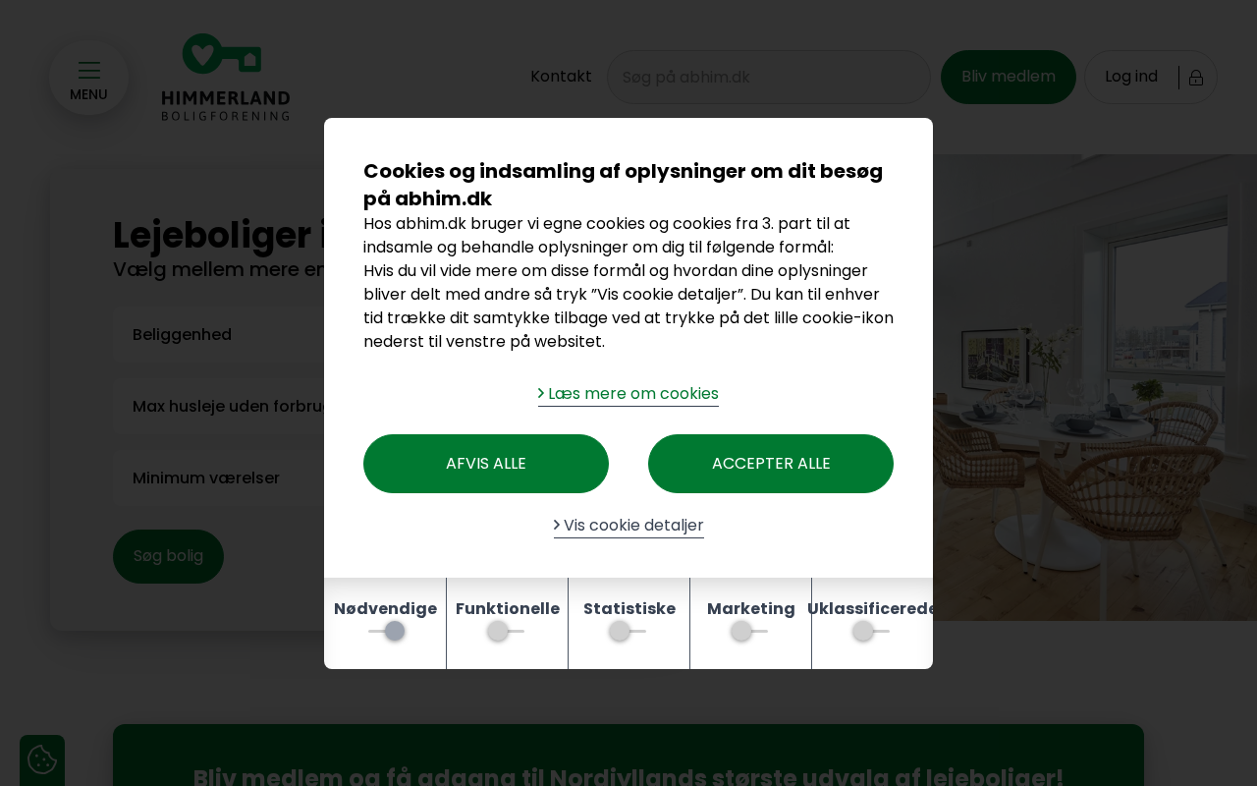
Task: Click the Log ind menu item
Action: pos(1131,77)
